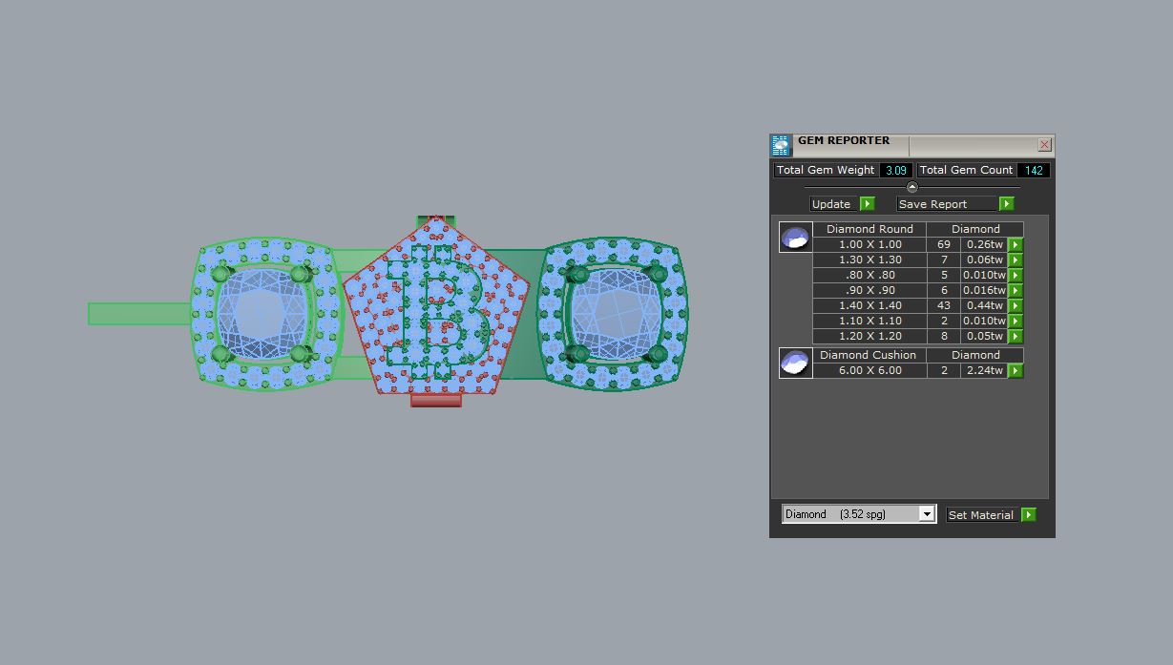The image size is (1173, 665).
Task: Click the Total Gem Weight label
Action: pos(826,170)
